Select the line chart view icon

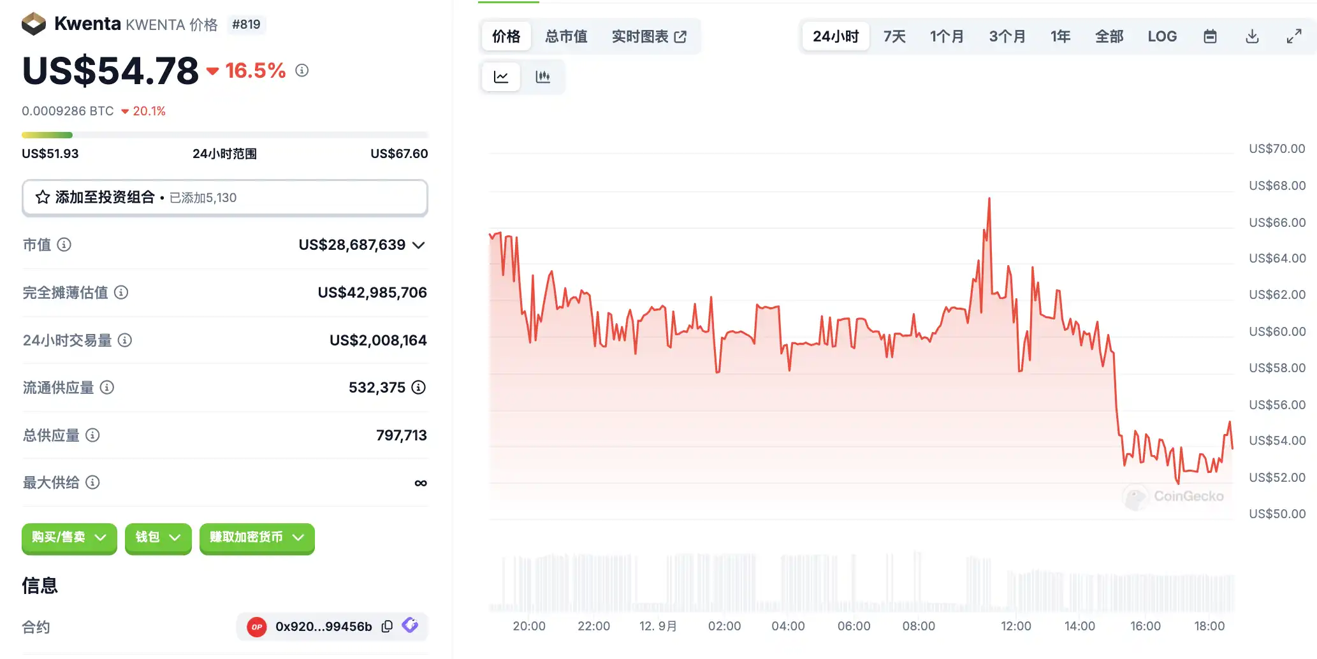(x=501, y=77)
